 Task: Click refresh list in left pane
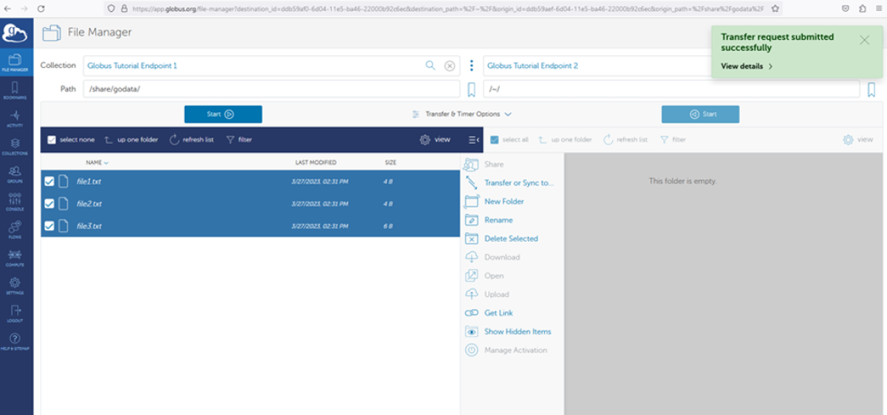coord(191,140)
